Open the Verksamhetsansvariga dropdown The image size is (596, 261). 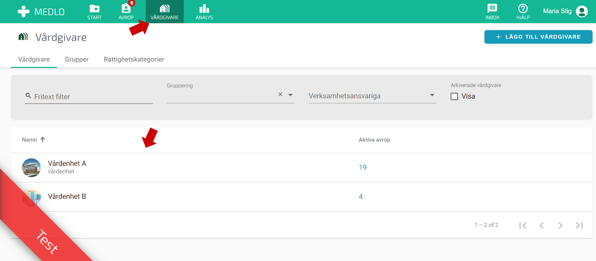click(x=373, y=96)
